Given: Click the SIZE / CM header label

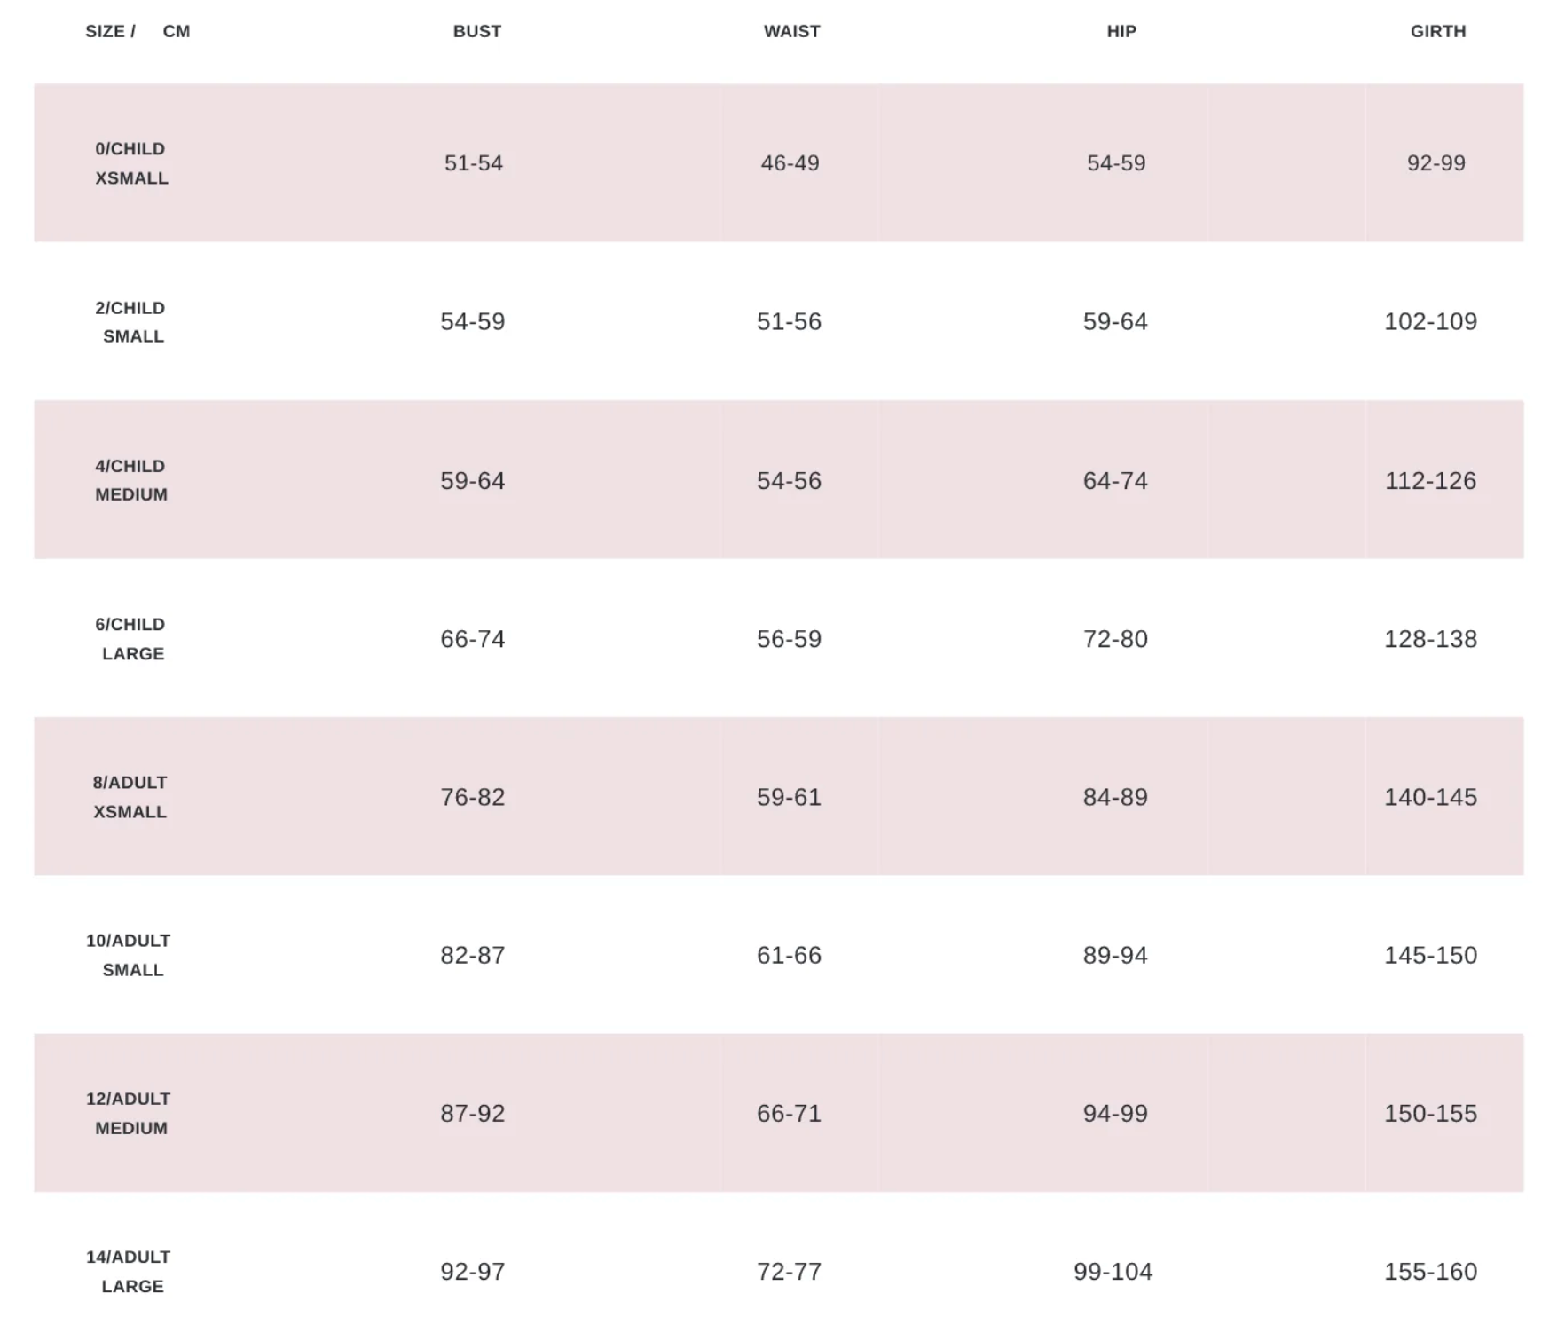Looking at the screenshot, I should point(138,31).
